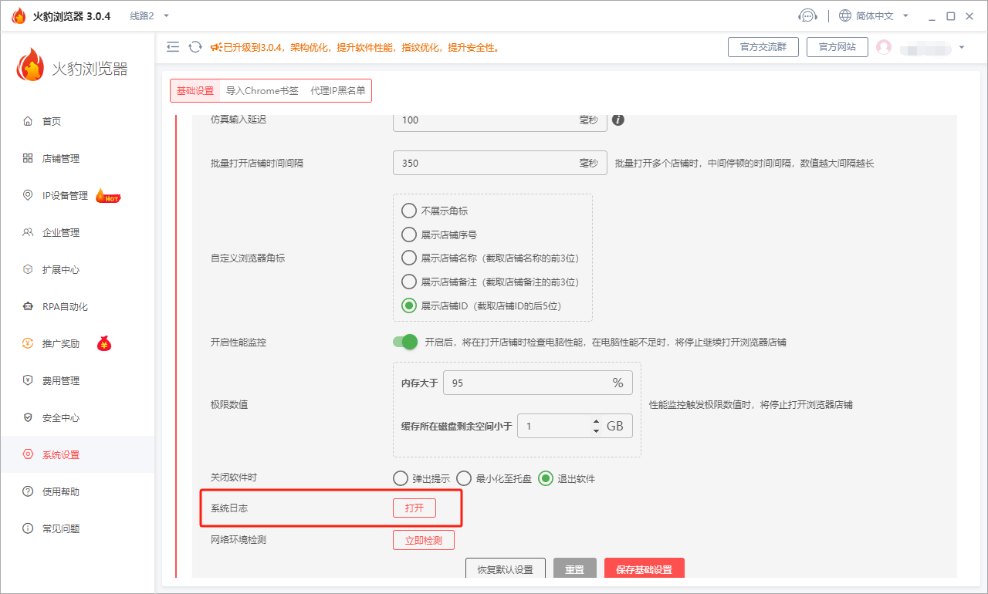The width and height of the screenshot is (988, 594).
Task: Select 不展示角标 radio option
Action: 408,210
